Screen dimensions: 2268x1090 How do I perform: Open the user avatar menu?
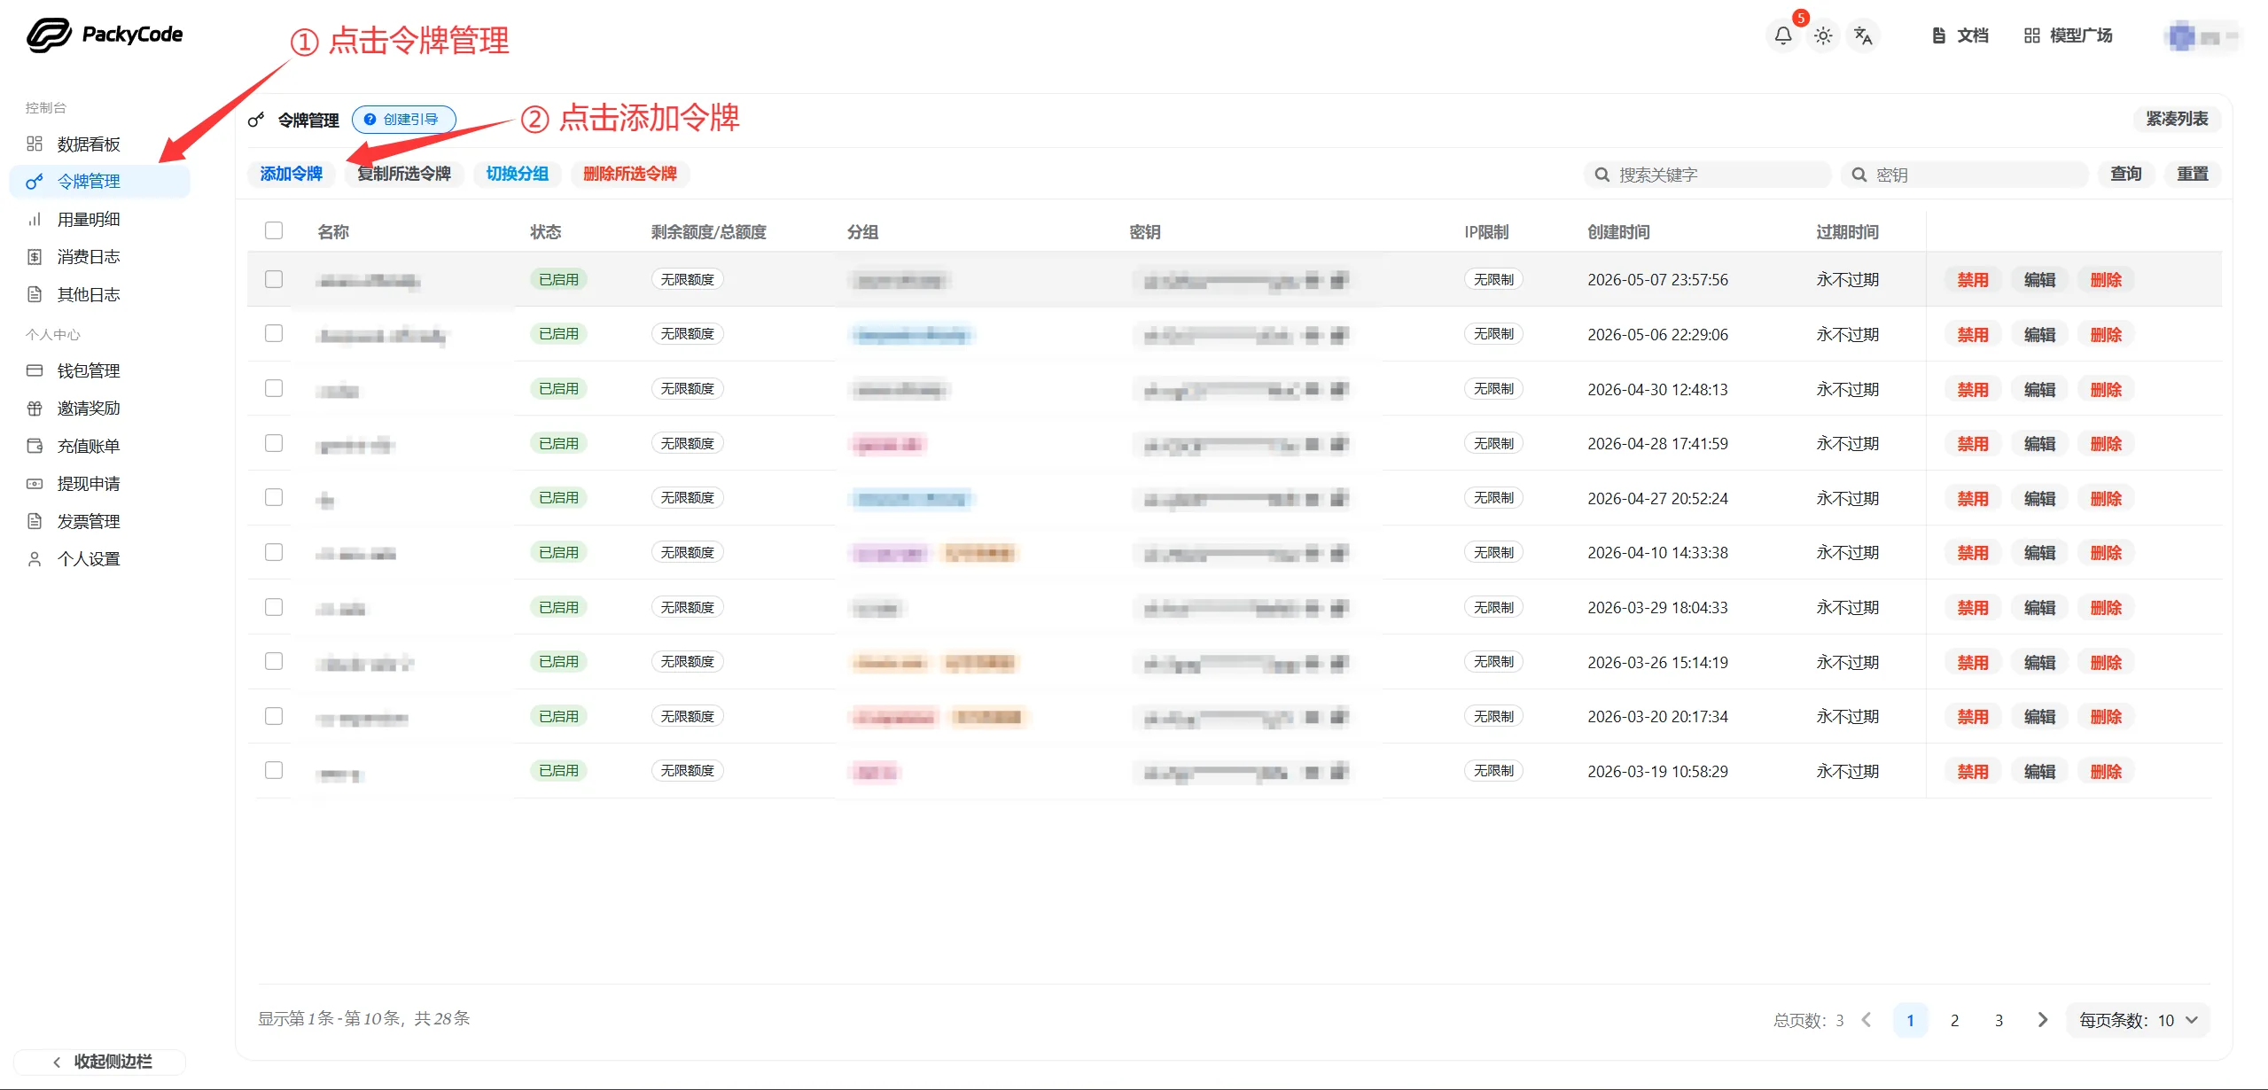(x=2202, y=36)
